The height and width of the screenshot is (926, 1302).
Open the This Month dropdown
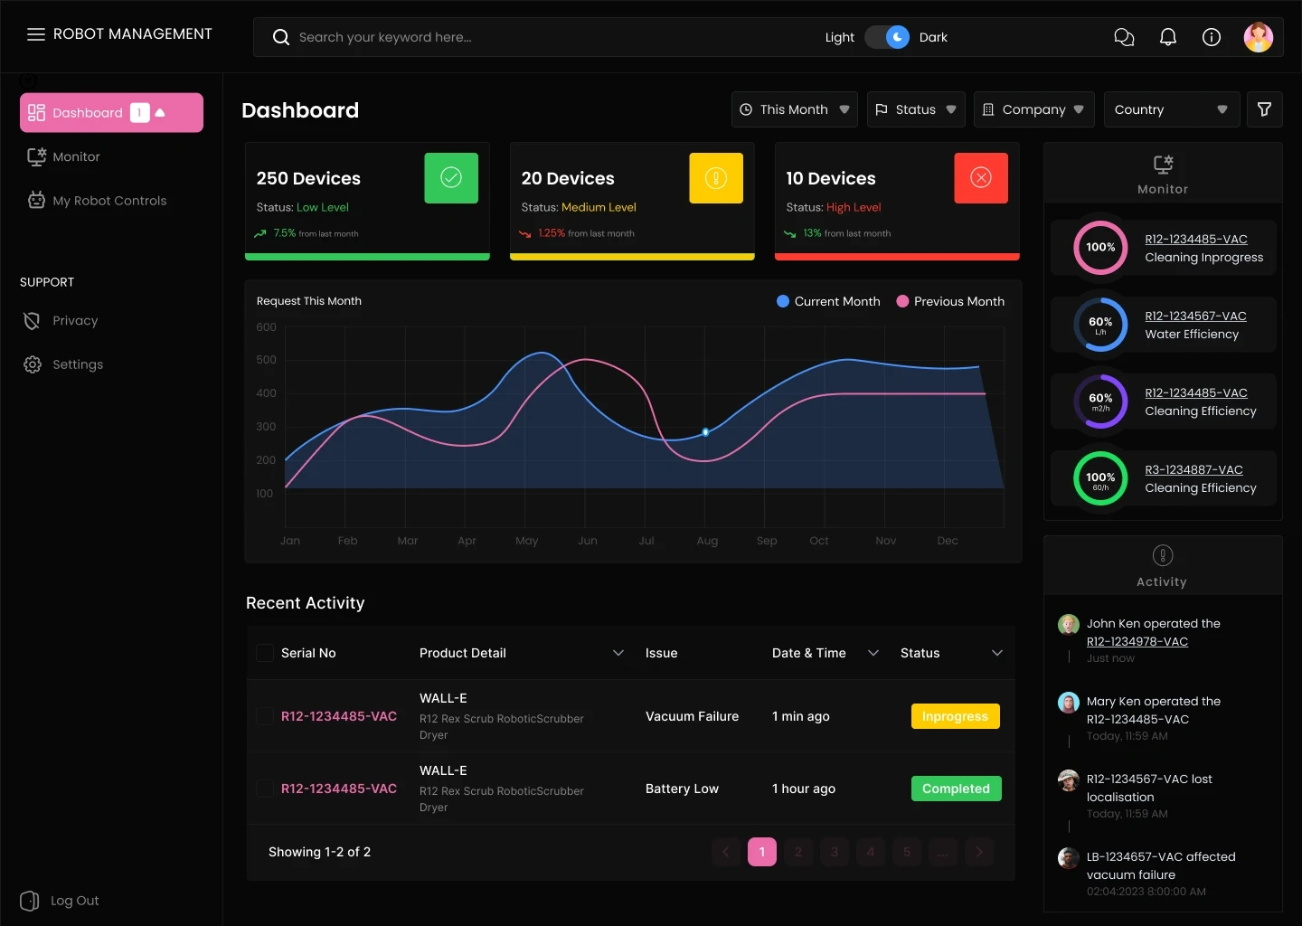(795, 109)
